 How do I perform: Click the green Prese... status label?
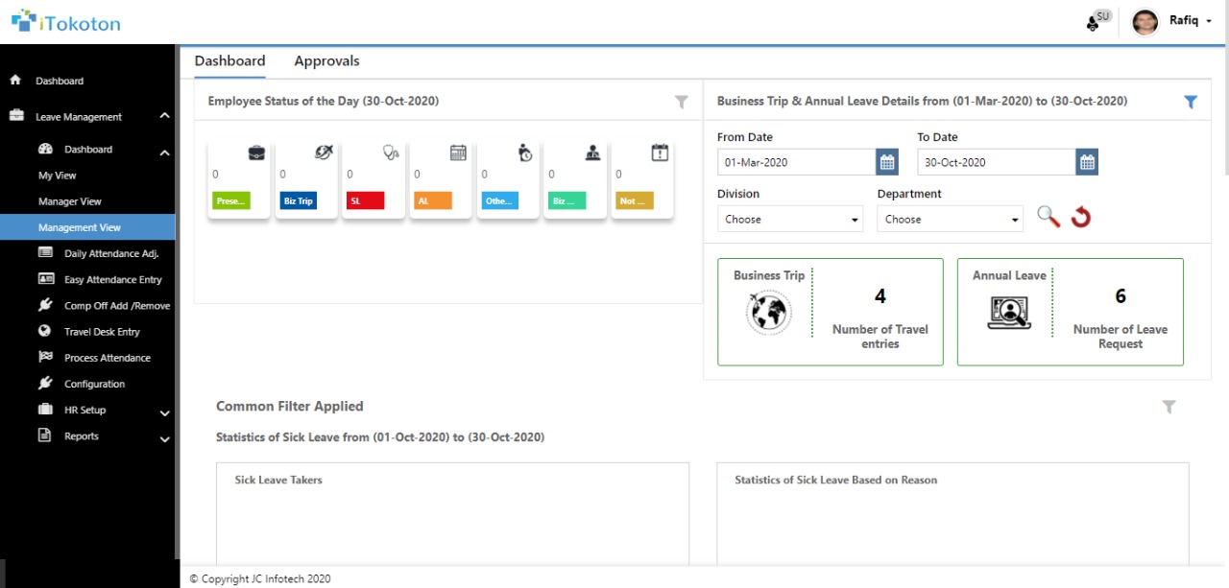[230, 200]
